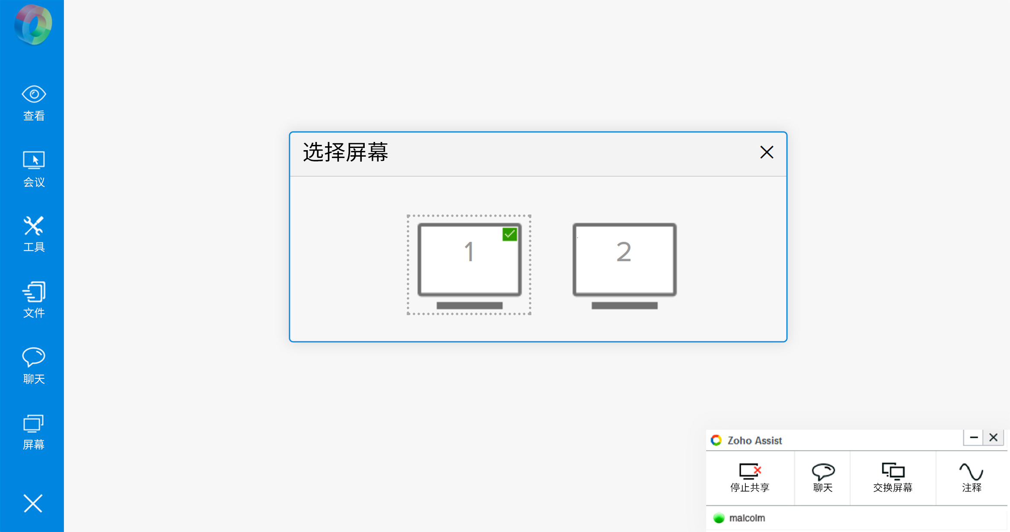Enable 注释 annotation tool
Viewport: 1010px width, 532px height.
(972, 477)
